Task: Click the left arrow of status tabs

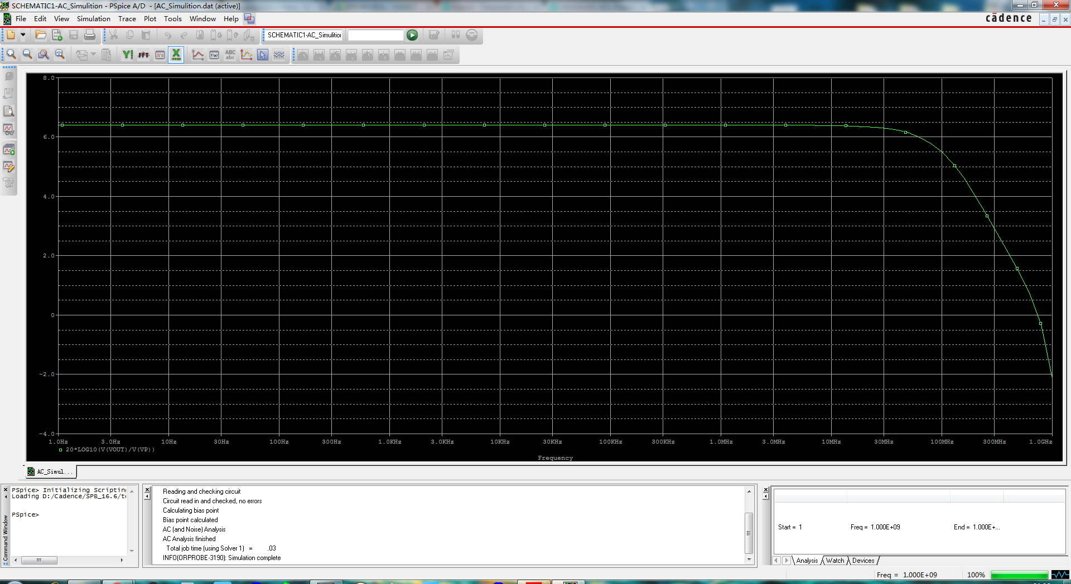Action: pyautogui.click(x=776, y=561)
